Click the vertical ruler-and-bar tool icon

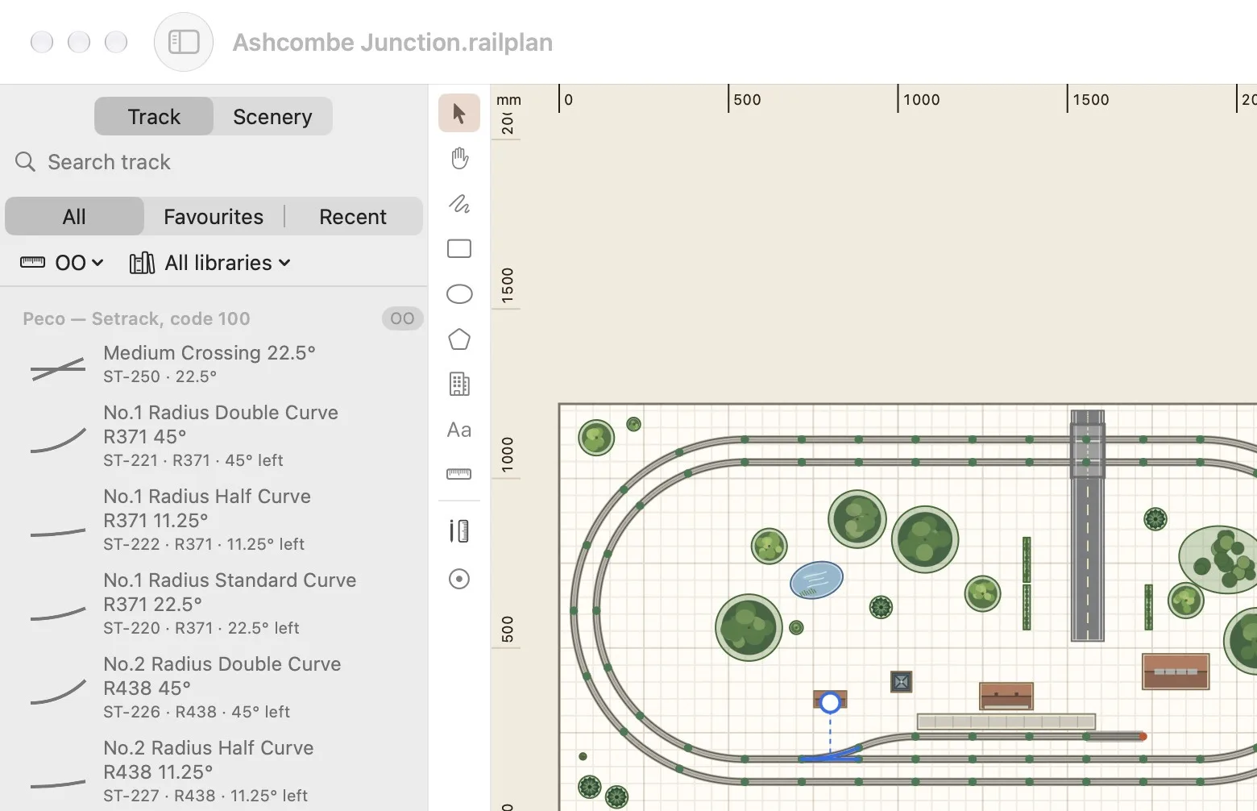(459, 531)
